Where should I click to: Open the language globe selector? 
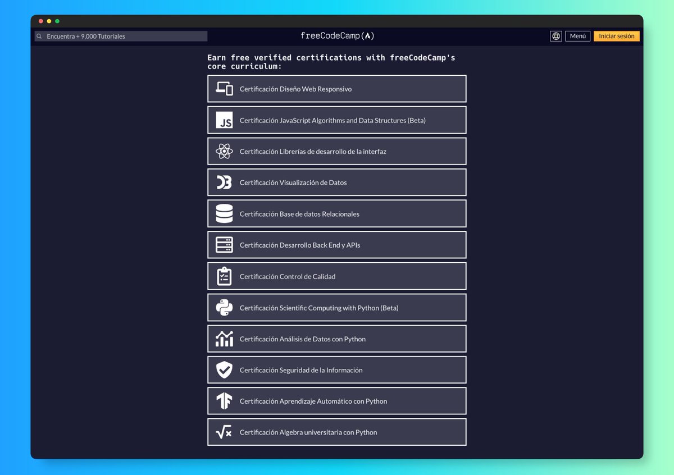coord(556,36)
